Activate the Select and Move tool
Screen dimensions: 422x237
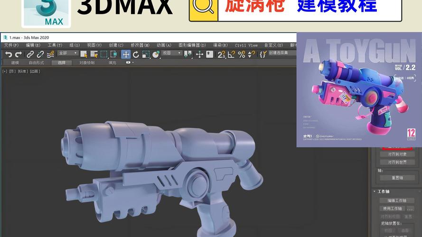(126, 55)
